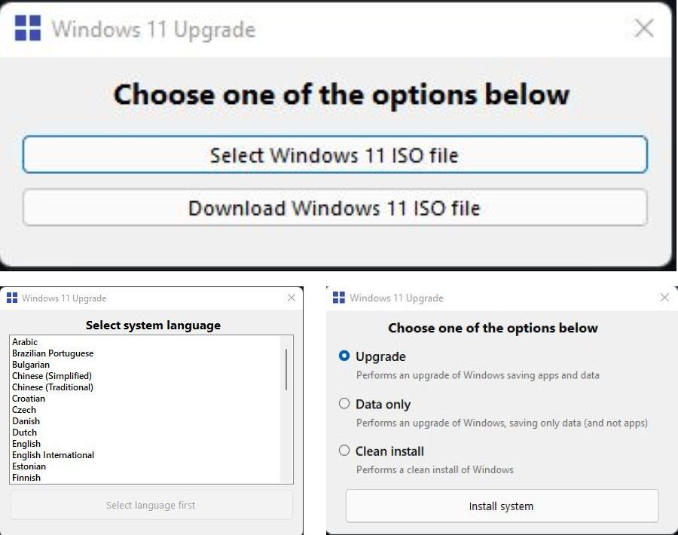Choose English International from the list
Image resolution: width=678 pixels, height=535 pixels.
(53, 455)
